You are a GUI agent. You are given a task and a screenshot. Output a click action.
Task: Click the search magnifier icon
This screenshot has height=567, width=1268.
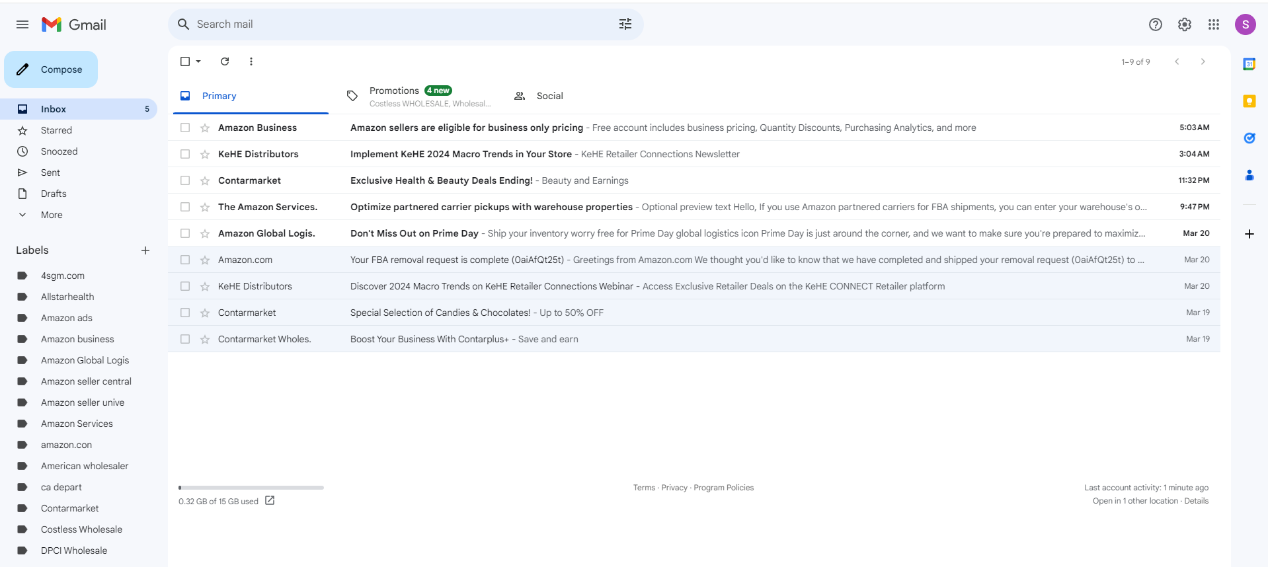(x=184, y=24)
